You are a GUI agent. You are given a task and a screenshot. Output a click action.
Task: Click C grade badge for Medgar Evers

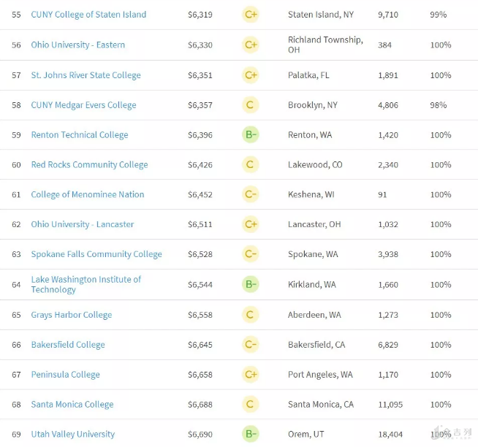point(251,105)
